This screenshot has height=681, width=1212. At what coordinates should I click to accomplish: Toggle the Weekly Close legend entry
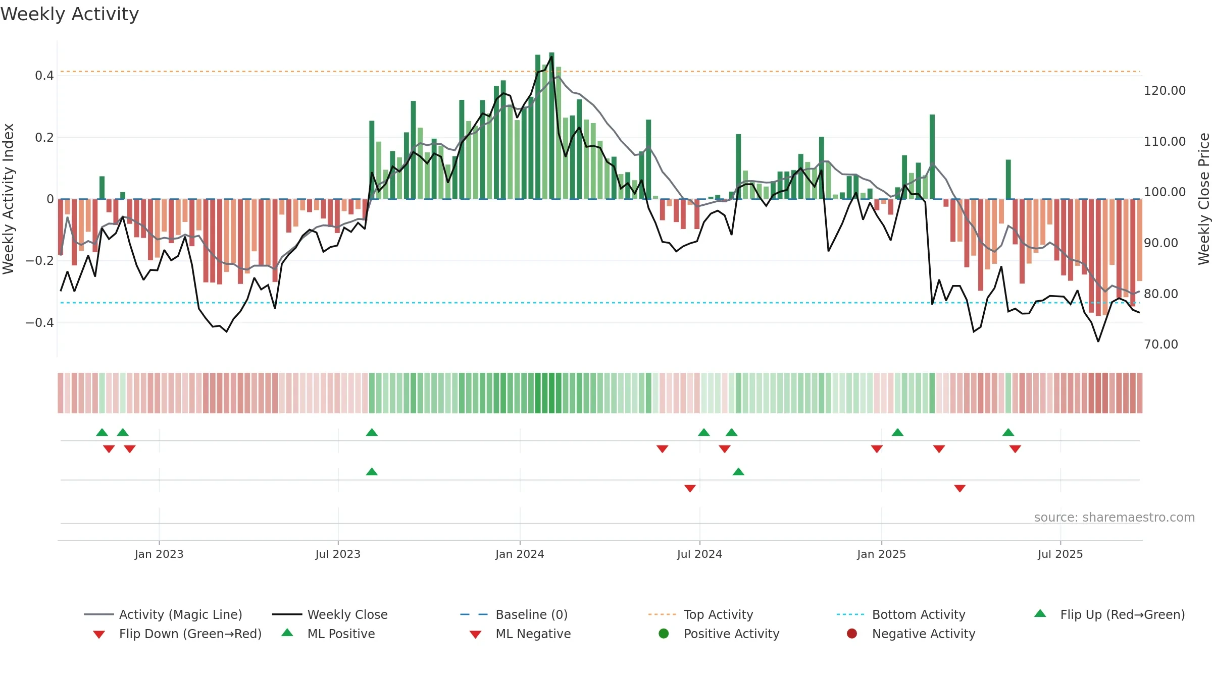pyautogui.click(x=330, y=614)
